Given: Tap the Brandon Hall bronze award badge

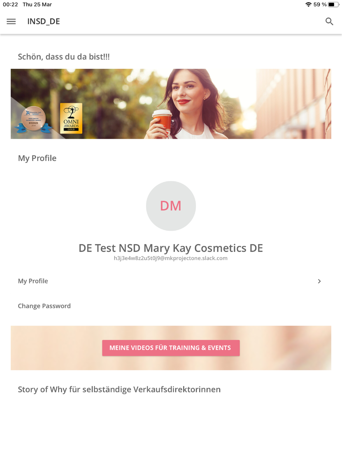Looking at the screenshot, I should [x=34, y=120].
